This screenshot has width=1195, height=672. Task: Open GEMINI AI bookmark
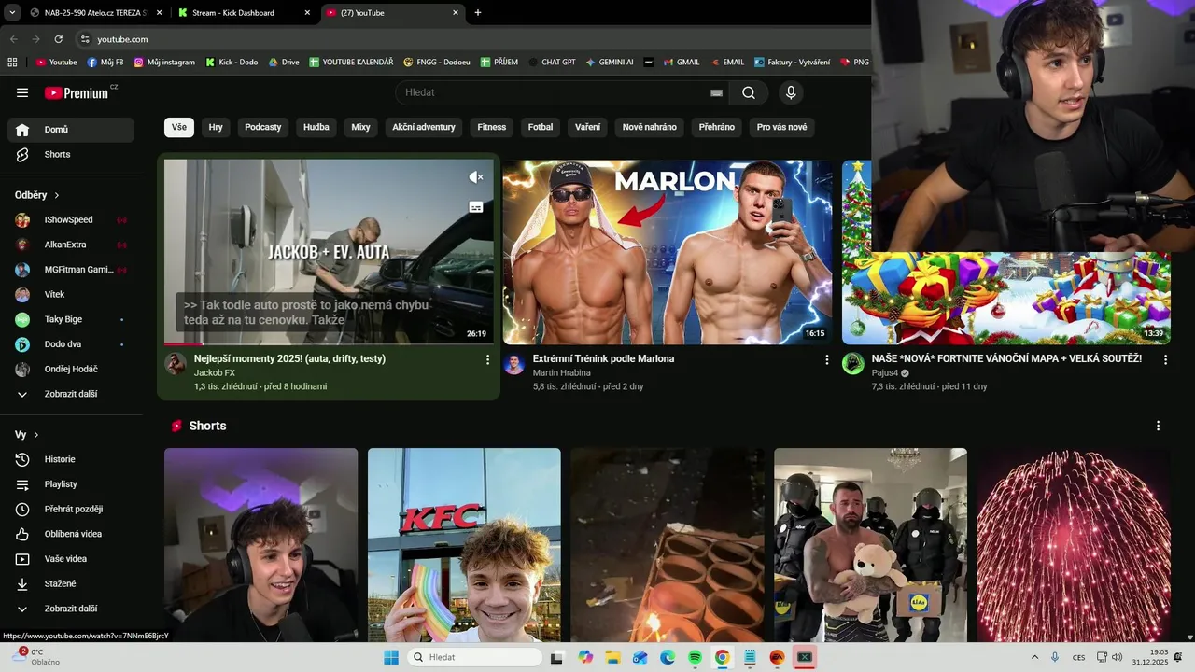(x=610, y=63)
